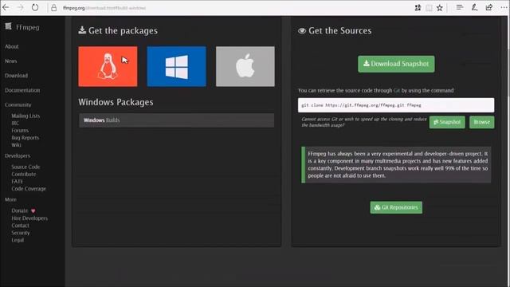Open News in the sidebar
The image size is (510, 287).
pyautogui.click(x=10, y=61)
